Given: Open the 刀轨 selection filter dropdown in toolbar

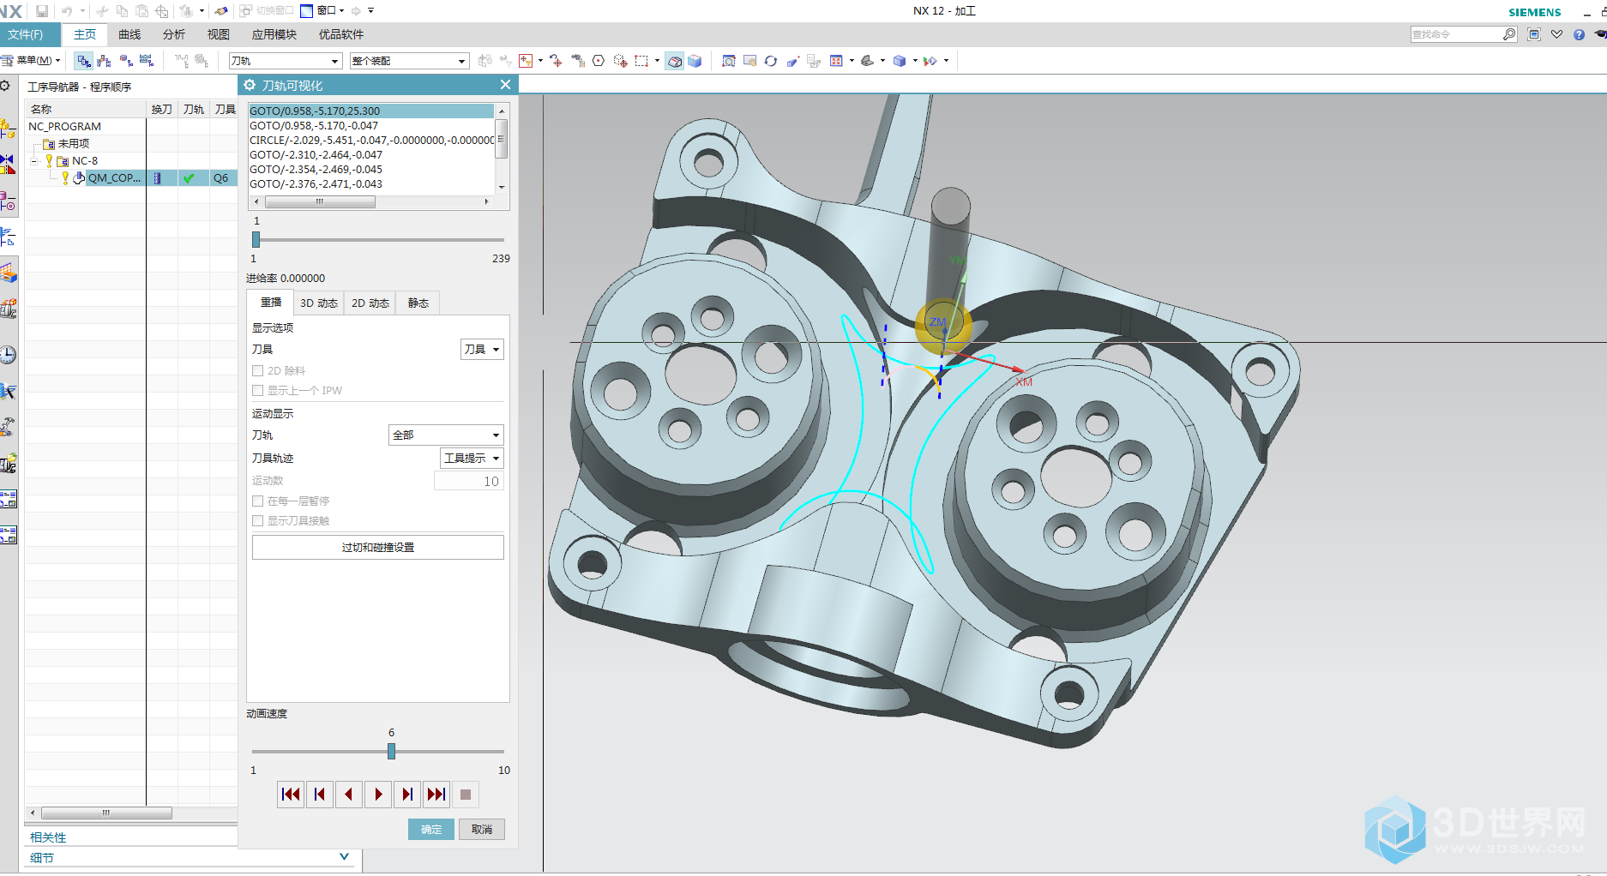Looking at the screenshot, I should coord(285,61).
